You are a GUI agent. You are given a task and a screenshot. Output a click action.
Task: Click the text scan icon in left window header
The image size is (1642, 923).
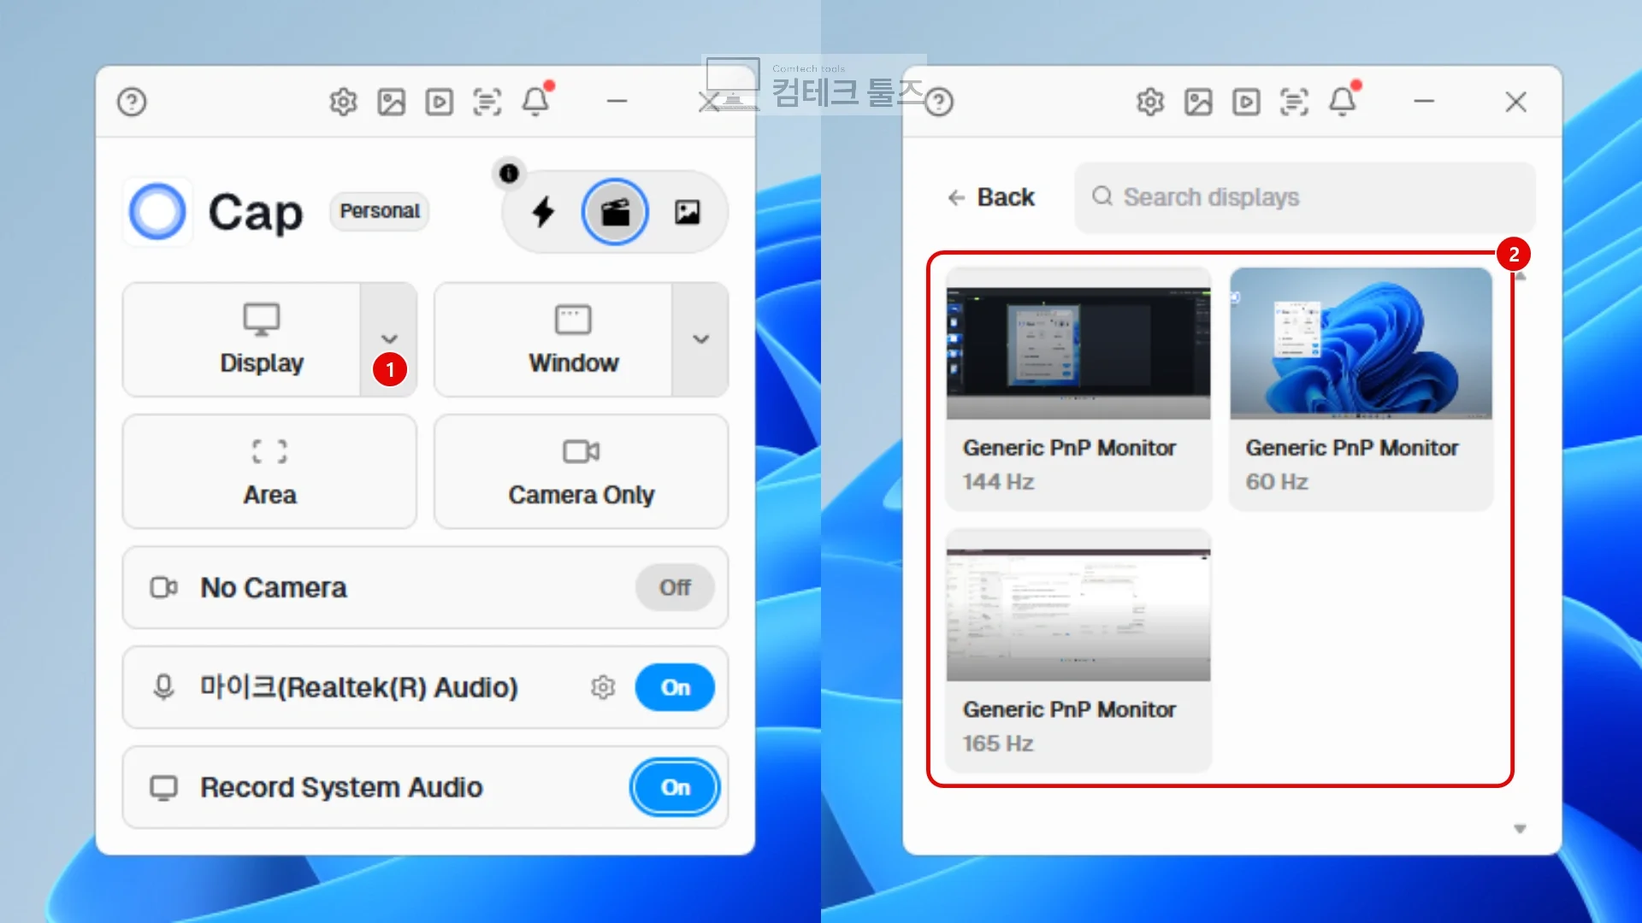point(487,102)
